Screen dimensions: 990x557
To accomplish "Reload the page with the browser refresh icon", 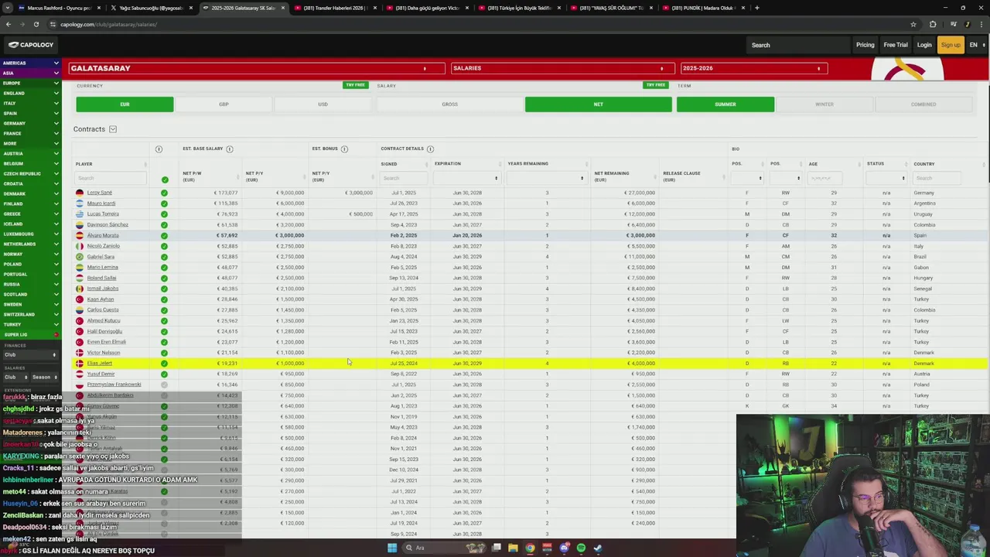I will click(36, 24).
